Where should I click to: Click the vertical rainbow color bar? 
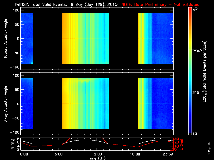(x=190, y=71)
